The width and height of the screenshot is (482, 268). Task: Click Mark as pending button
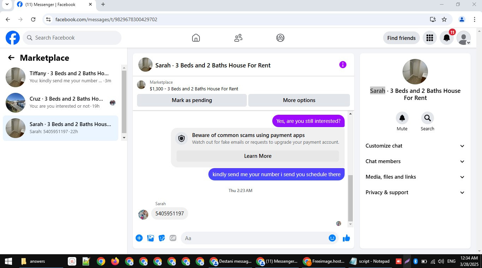pyautogui.click(x=192, y=100)
